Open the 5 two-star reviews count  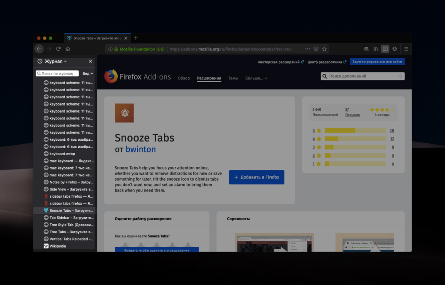(393, 156)
